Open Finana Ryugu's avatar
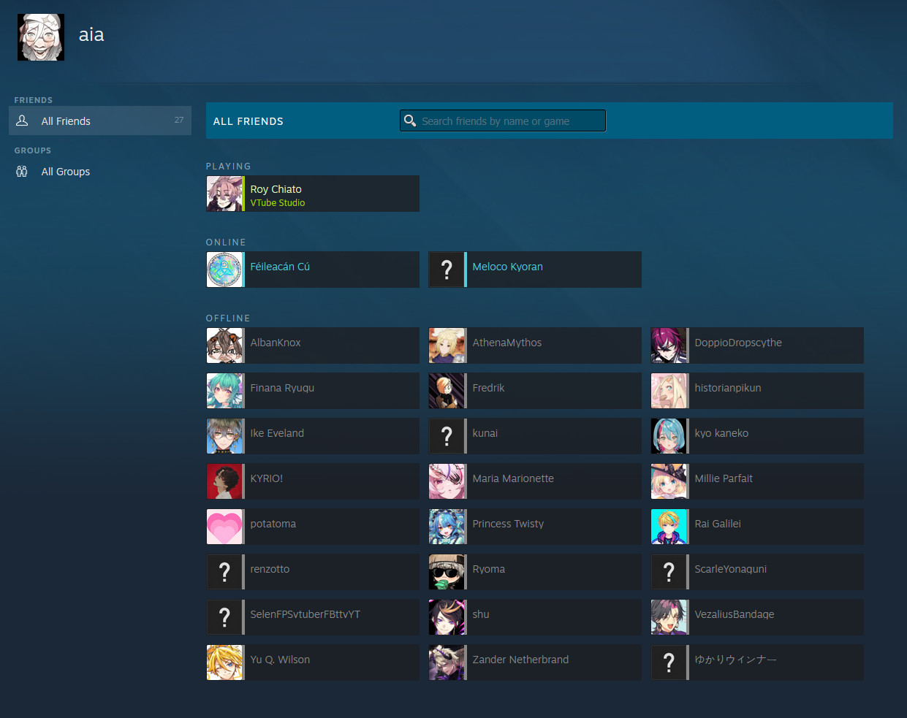Viewport: 907px width, 718px height. tap(224, 391)
